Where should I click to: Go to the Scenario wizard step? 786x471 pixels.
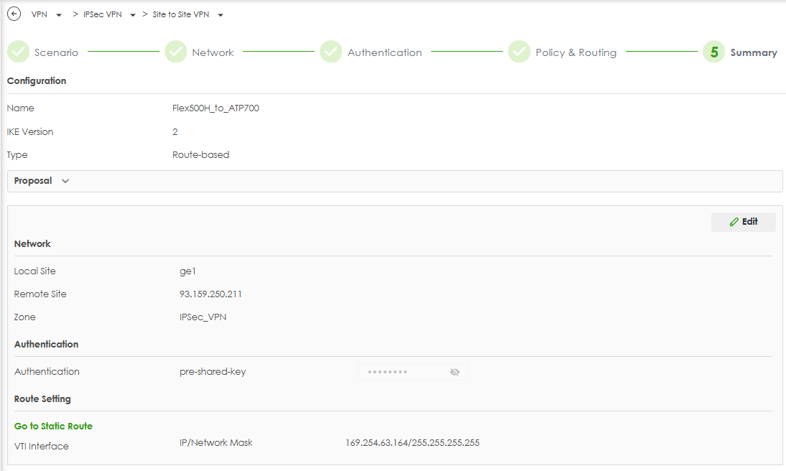pyautogui.click(x=56, y=52)
